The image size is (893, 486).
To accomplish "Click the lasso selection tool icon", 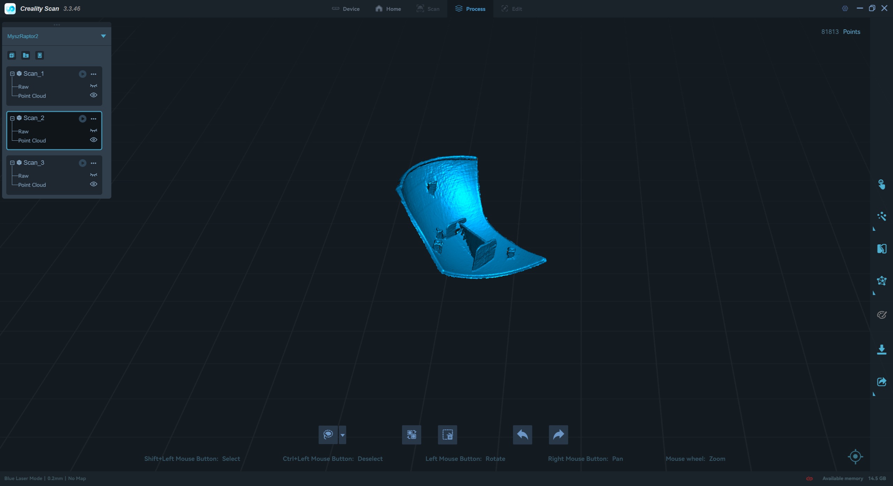I will click(x=328, y=435).
